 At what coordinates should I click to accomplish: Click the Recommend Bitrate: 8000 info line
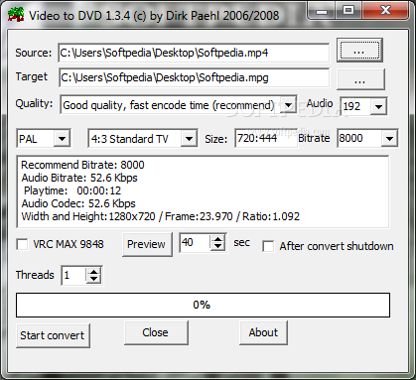pos(82,165)
